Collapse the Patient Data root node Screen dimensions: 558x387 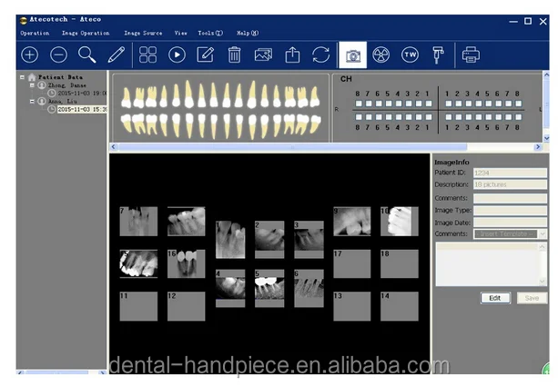pyautogui.click(x=22, y=77)
